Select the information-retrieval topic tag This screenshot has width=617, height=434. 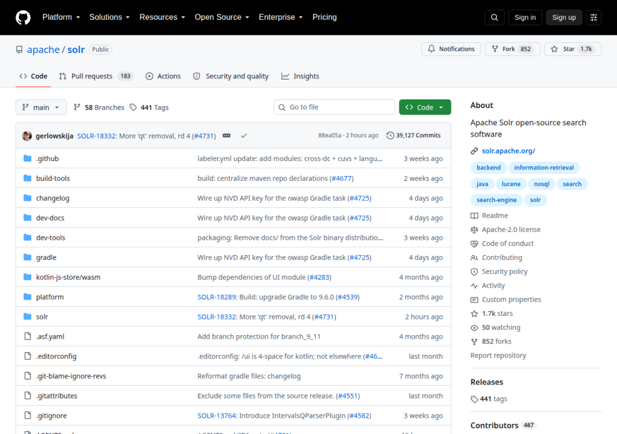(544, 168)
